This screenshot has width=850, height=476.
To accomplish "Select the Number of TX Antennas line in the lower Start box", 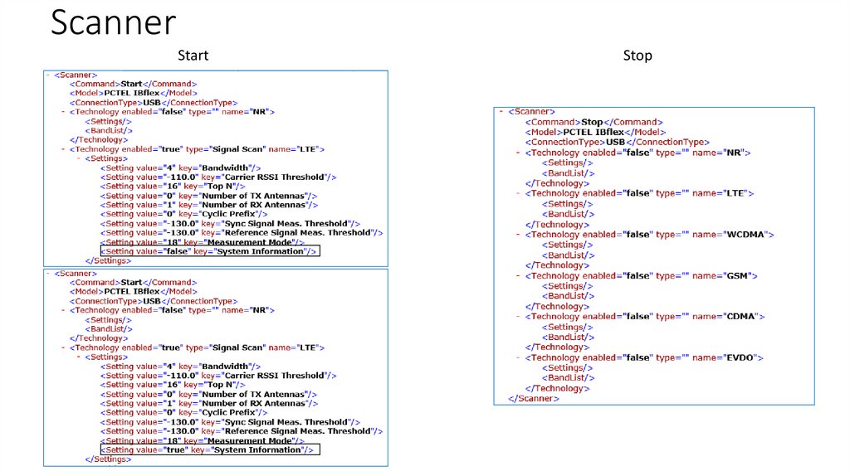I will [208, 394].
